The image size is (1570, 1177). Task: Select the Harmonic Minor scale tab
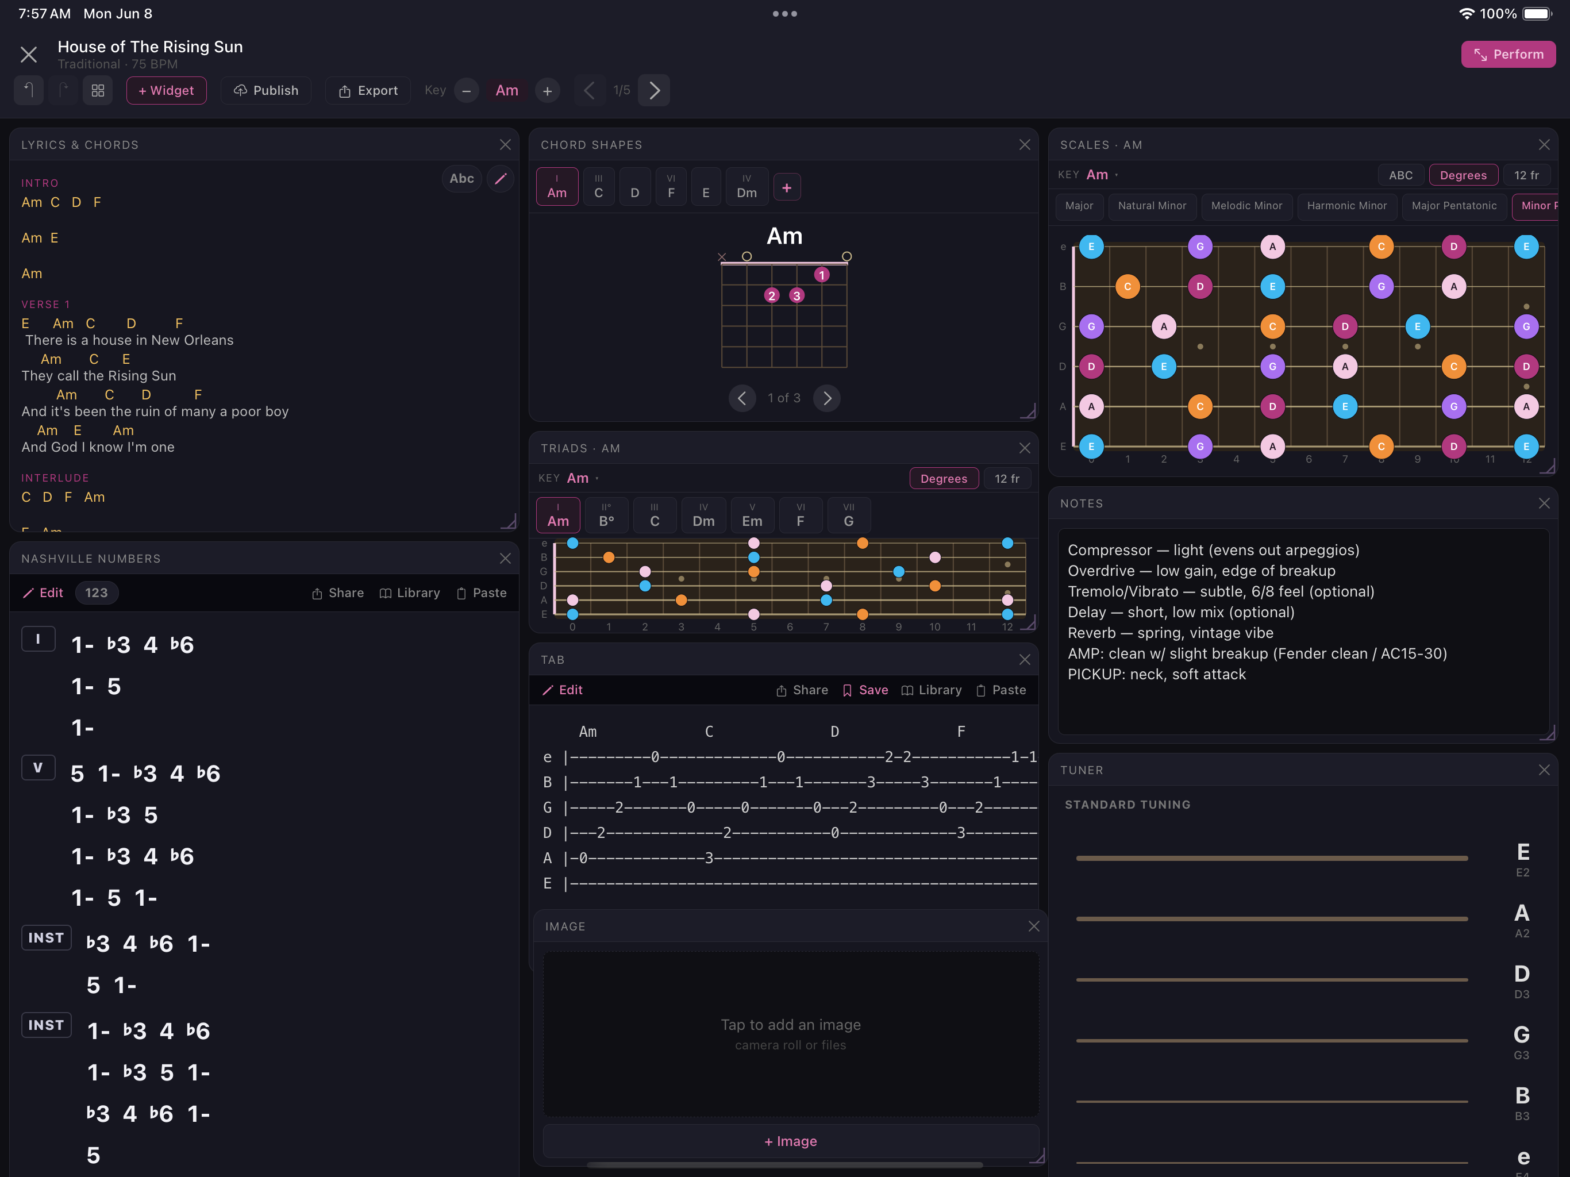pos(1346,206)
